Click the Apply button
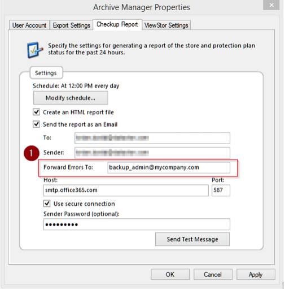The height and width of the screenshot is (289, 285). click(256, 274)
